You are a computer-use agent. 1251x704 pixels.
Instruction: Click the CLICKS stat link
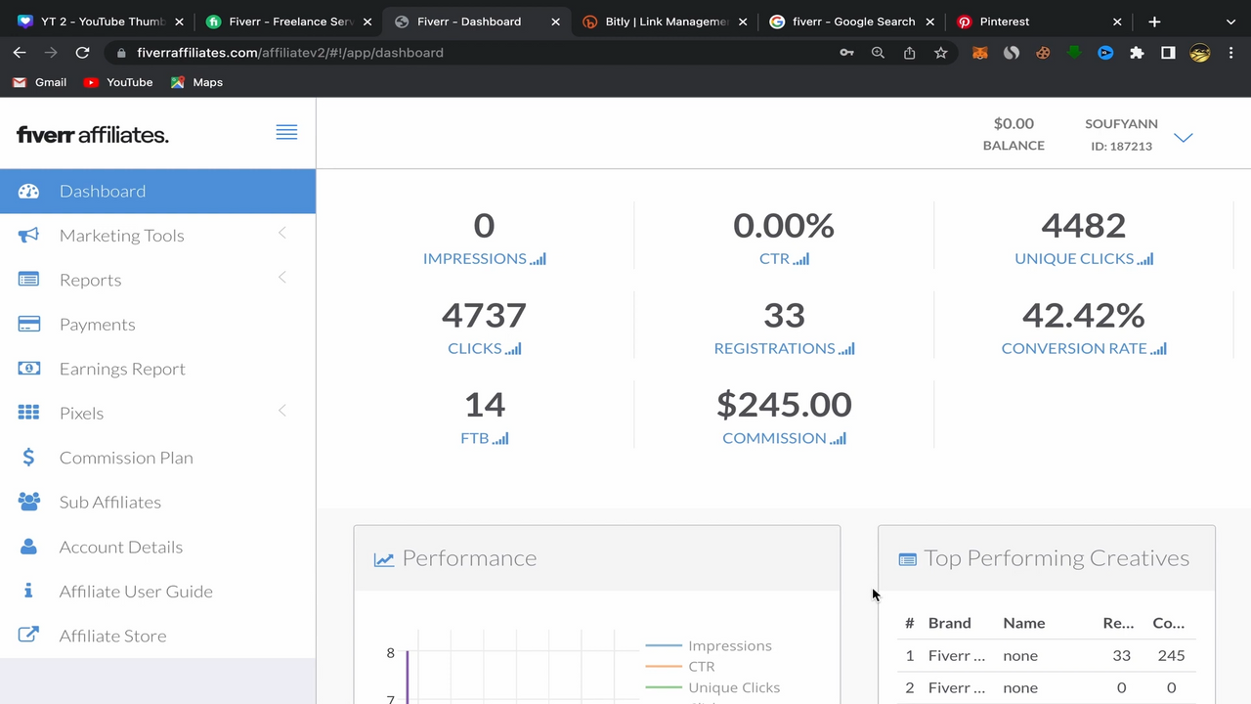tap(484, 348)
